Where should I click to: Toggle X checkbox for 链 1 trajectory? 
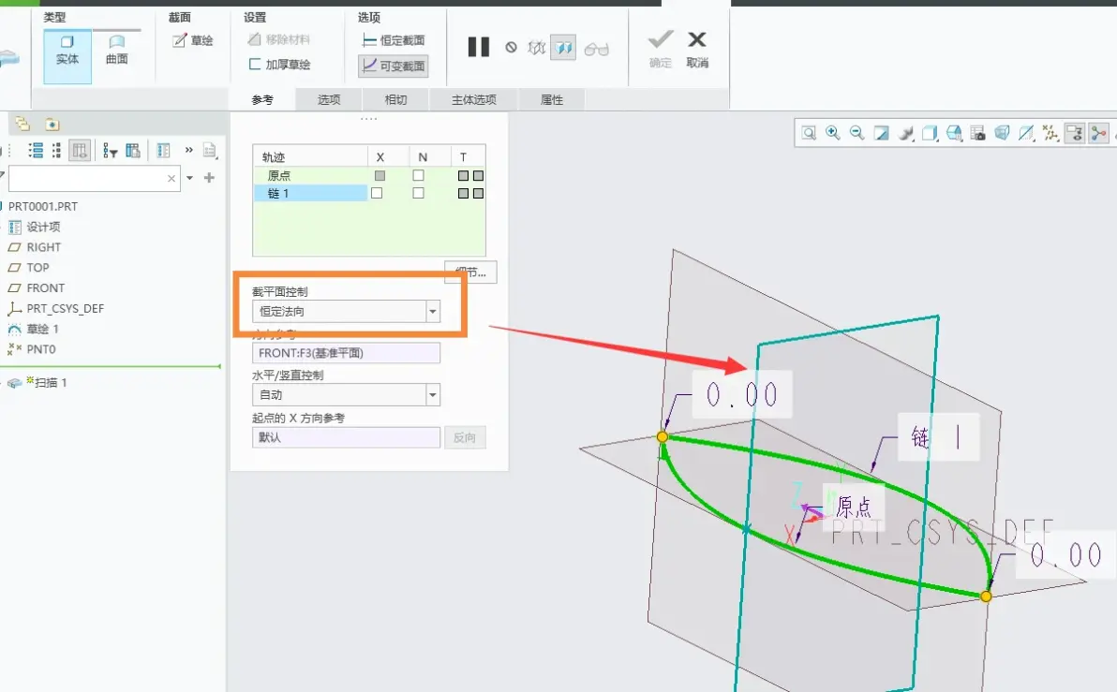377,193
